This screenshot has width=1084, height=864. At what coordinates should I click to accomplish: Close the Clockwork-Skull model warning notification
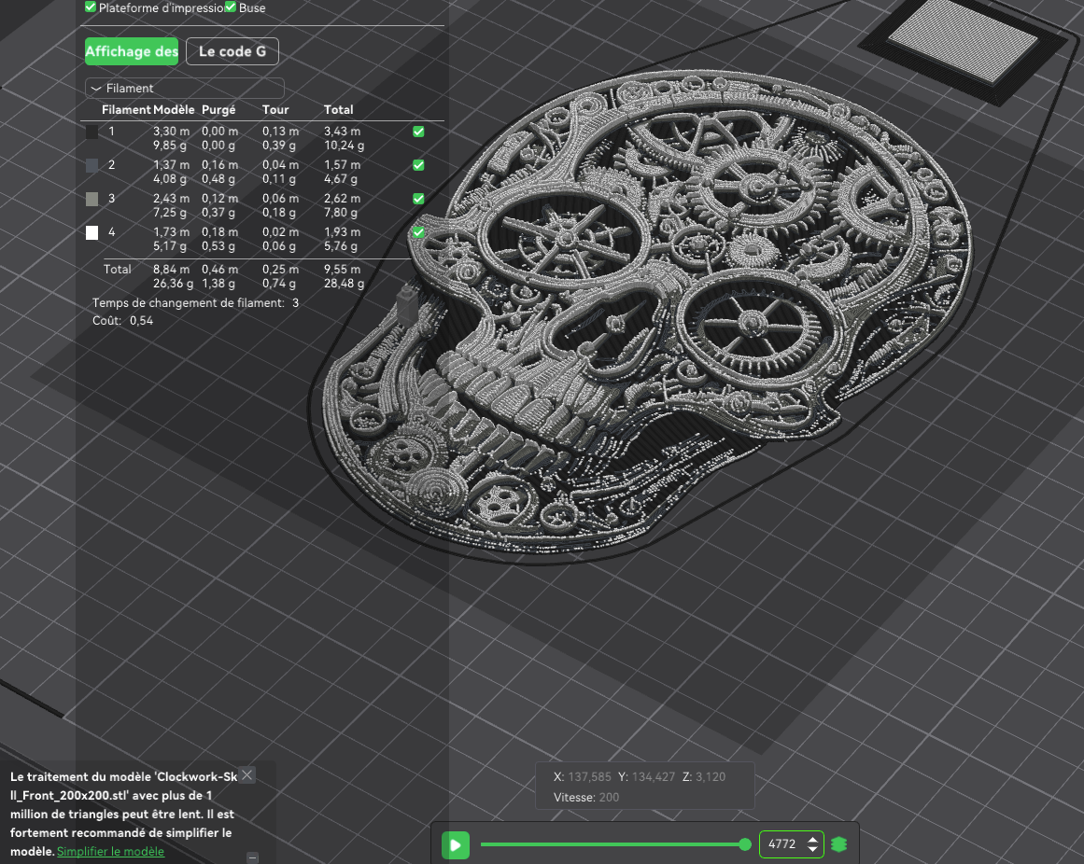tap(246, 775)
